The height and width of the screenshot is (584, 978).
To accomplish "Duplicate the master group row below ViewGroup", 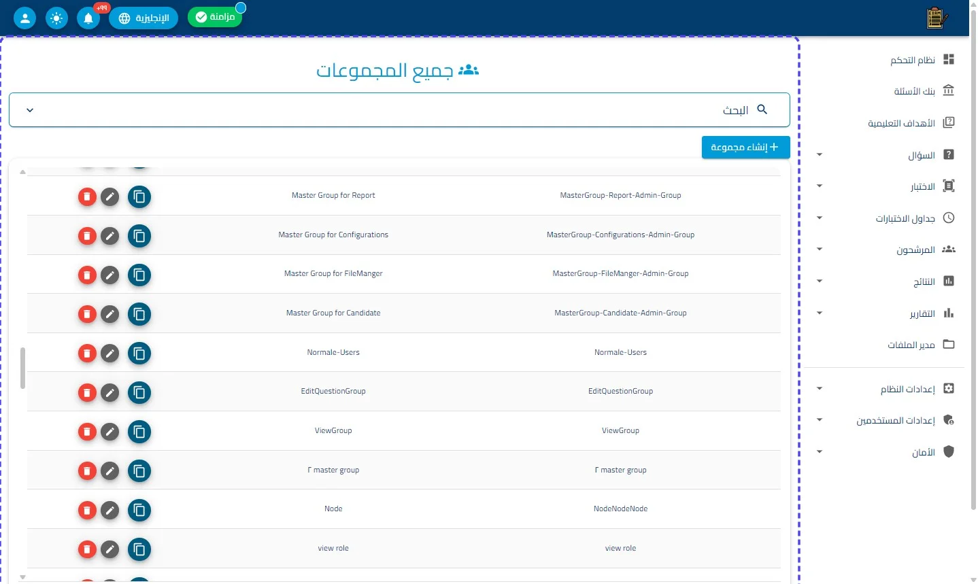I will (x=139, y=471).
